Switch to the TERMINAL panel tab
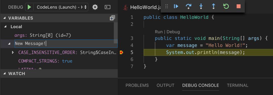The image size is (273, 95). click(x=237, y=85)
